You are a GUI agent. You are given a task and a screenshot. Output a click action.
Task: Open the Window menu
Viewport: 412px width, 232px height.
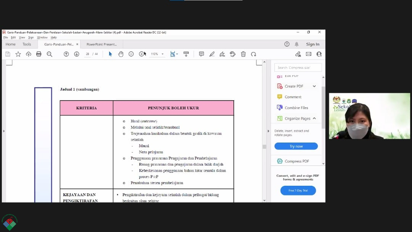42,37
